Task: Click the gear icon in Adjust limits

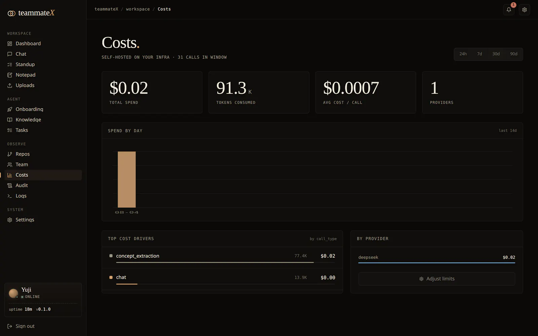Action: pos(421,279)
